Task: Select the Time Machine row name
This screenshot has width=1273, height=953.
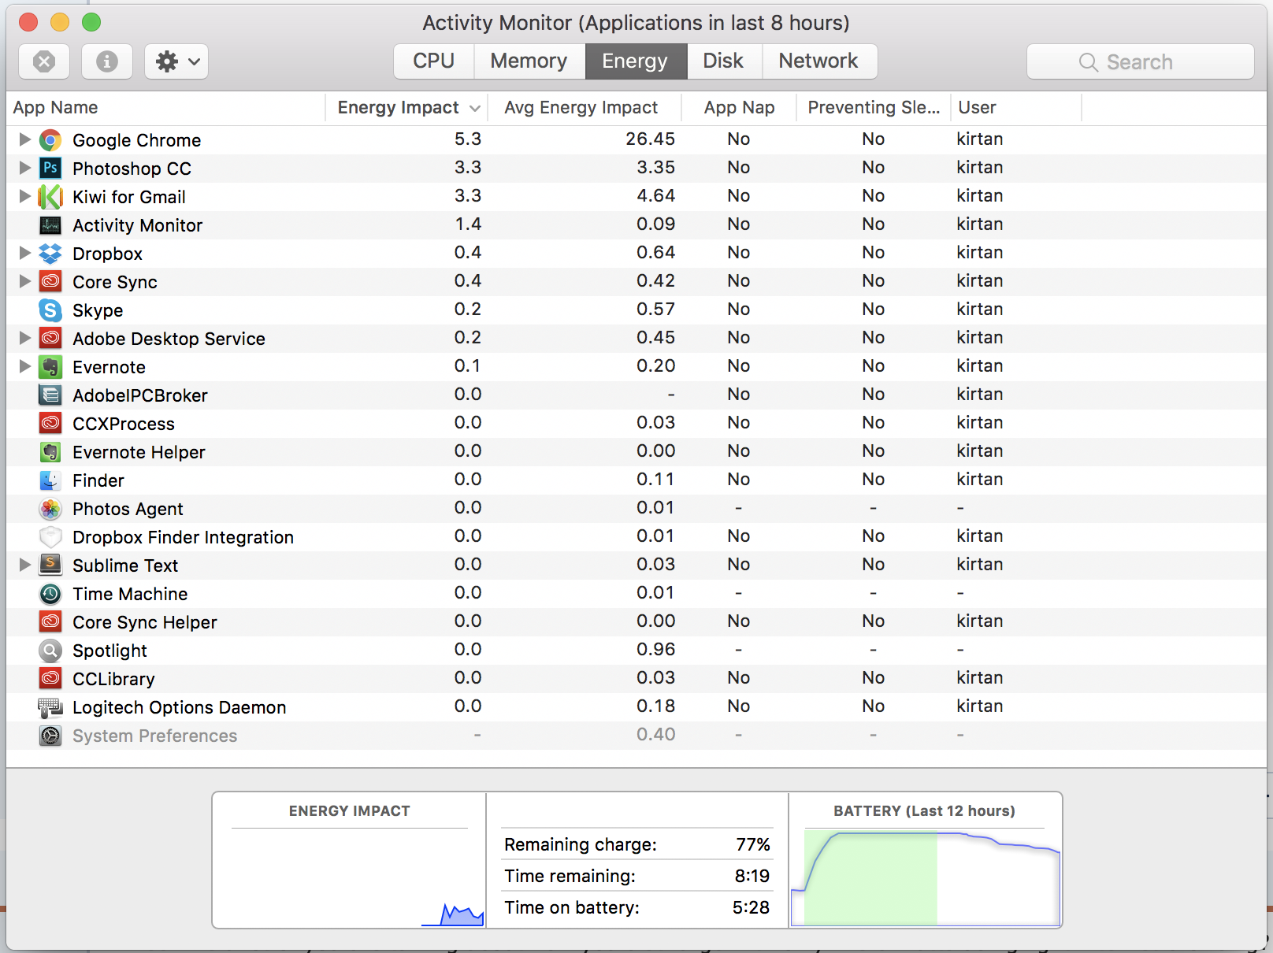Action: (130, 594)
